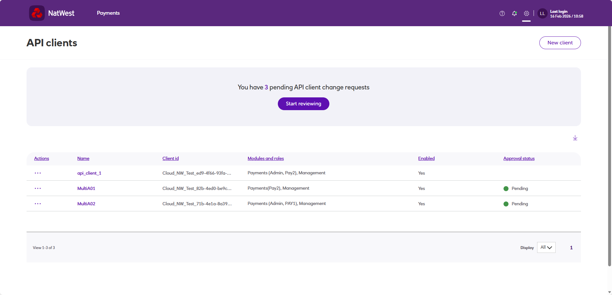
Task: Sort by Approval status header
Action: point(519,159)
